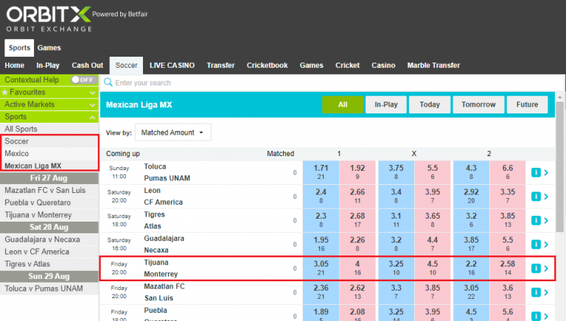Click the search magnifier icon

(x=108, y=82)
